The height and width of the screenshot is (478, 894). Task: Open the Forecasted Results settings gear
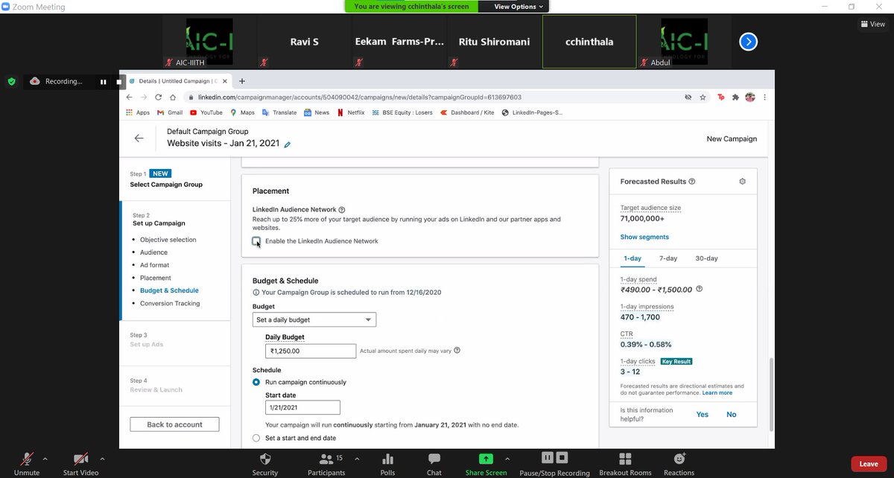point(742,182)
